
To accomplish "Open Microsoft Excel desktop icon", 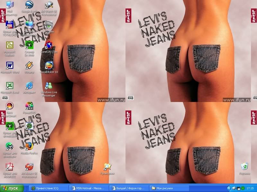I will tap(10, 86).
